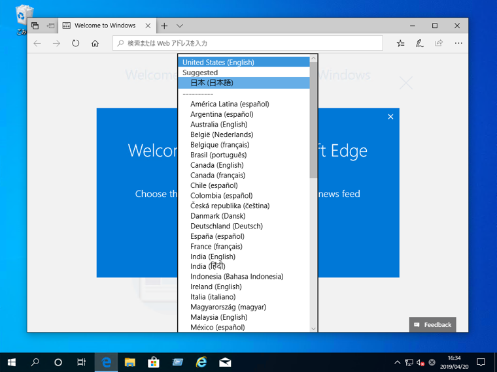This screenshot has height=372, width=497.
Task: Close the Welcome to Windows tab
Action: tap(148, 25)
